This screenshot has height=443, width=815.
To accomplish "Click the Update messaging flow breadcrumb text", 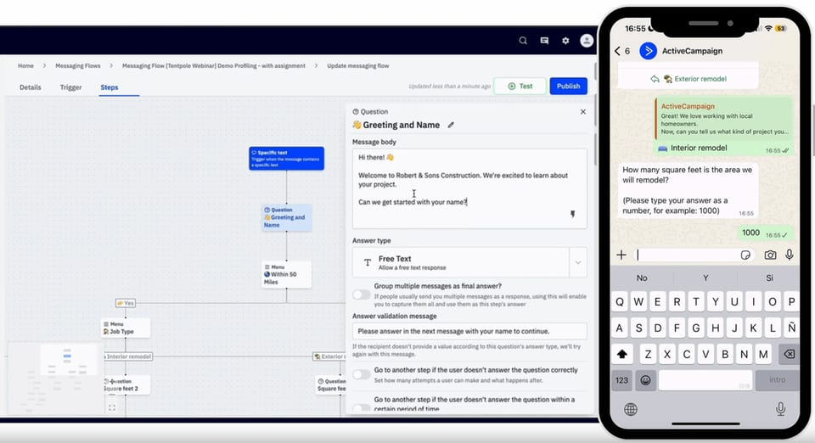I will click(357, 66).
